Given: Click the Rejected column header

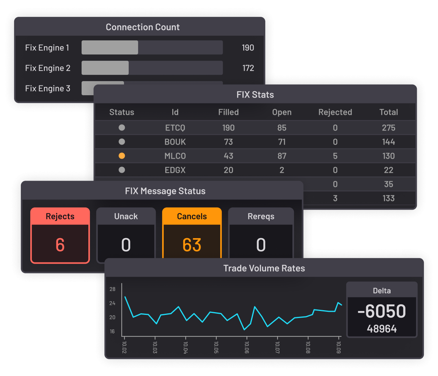Looking at the screenshot, I should (335, 112).
